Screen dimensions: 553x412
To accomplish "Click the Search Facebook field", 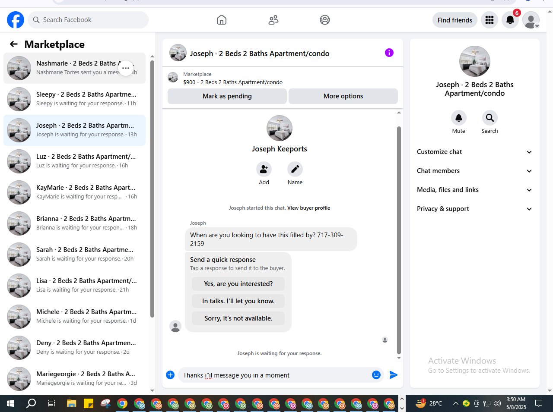I will click(x=88, y=20).
